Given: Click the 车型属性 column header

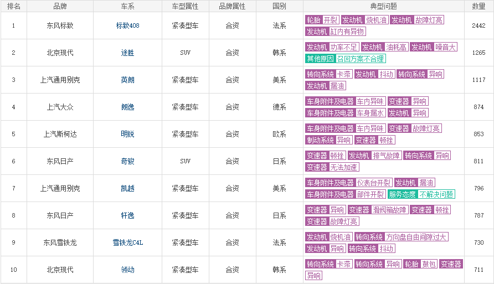Looking at the screenshot, I should tap(185, 6).
